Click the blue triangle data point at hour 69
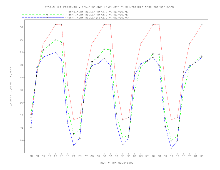220x170 pixels. click(x=171, y=148)
